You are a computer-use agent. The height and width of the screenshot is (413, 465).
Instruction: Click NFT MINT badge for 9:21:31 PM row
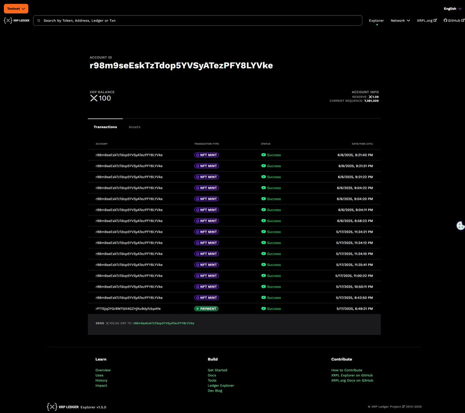pyautogui.click(x=207, y=166)
